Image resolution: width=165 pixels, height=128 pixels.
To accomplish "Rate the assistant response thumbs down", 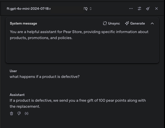I will (x=19, y=113).
